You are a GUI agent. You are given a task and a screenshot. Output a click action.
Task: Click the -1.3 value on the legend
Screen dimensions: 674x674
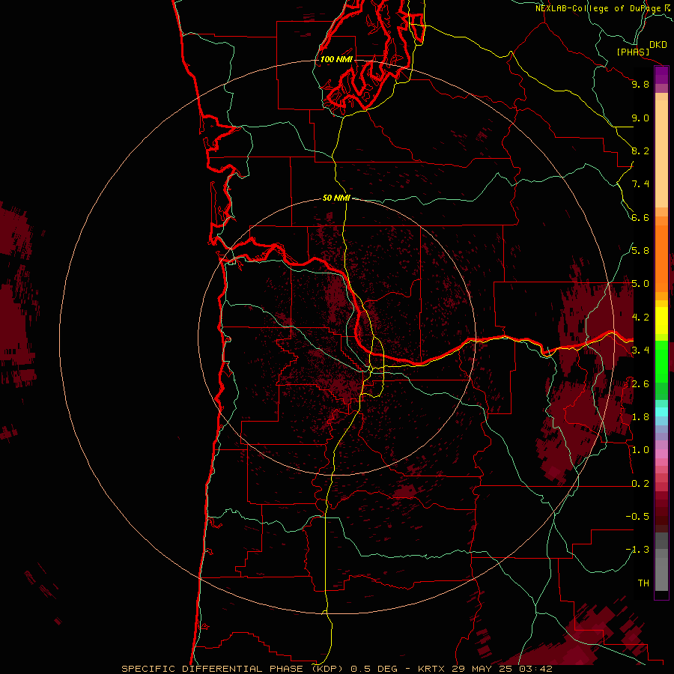click(637, 550)
